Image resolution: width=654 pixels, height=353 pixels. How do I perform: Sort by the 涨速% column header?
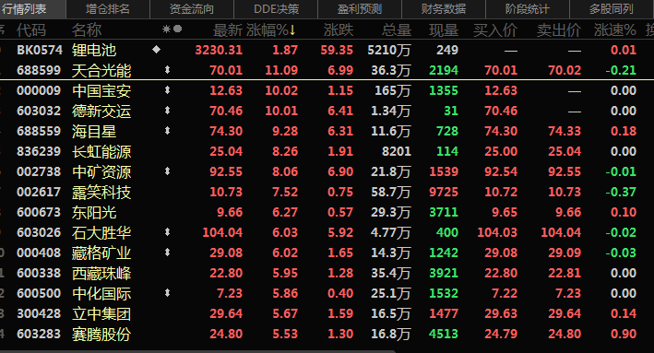tap(614, 30)
